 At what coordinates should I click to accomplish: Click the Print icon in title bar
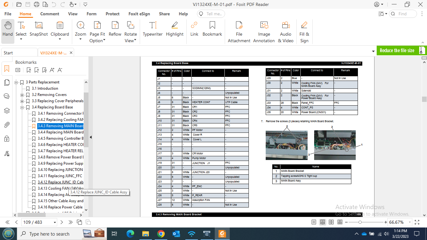37,4
